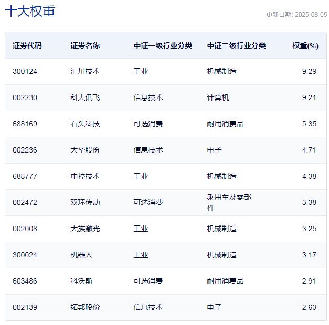
Task: Click 耐用消费品 in the 科沃斯 row
Action: point(225,281)
